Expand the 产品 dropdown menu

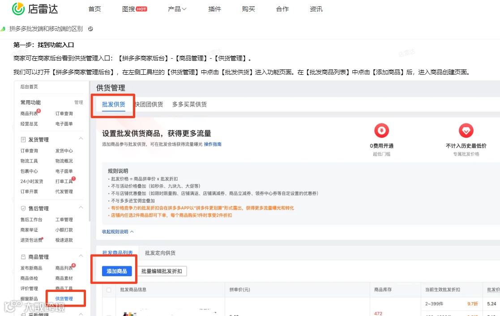(177, 9)
